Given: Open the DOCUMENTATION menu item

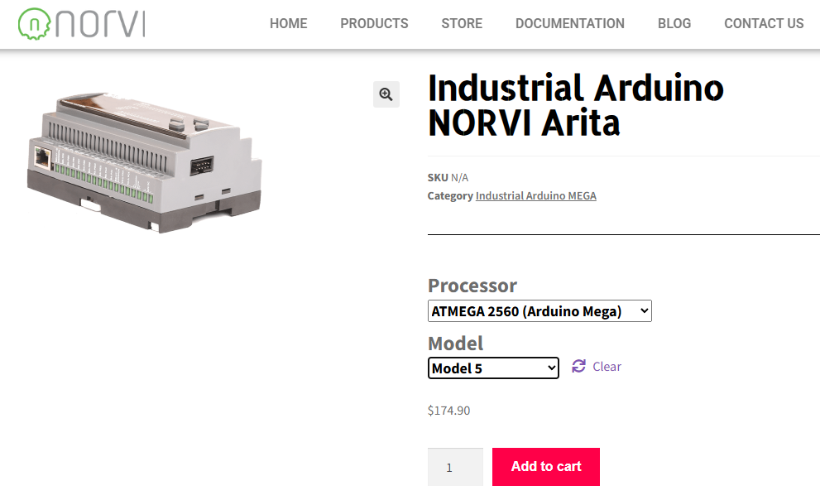Looking at the screenshot, I should 569,23.
